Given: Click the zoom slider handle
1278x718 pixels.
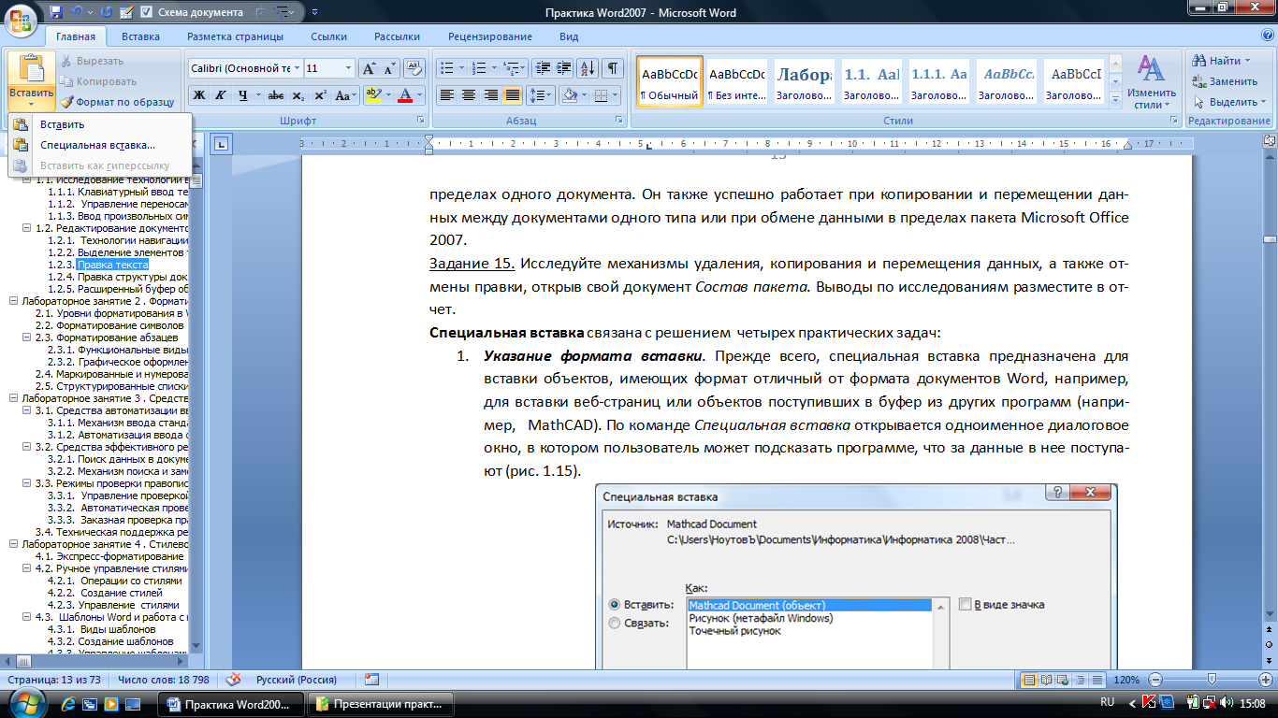Looking at the screenshot, I should tap(1213, 680).
